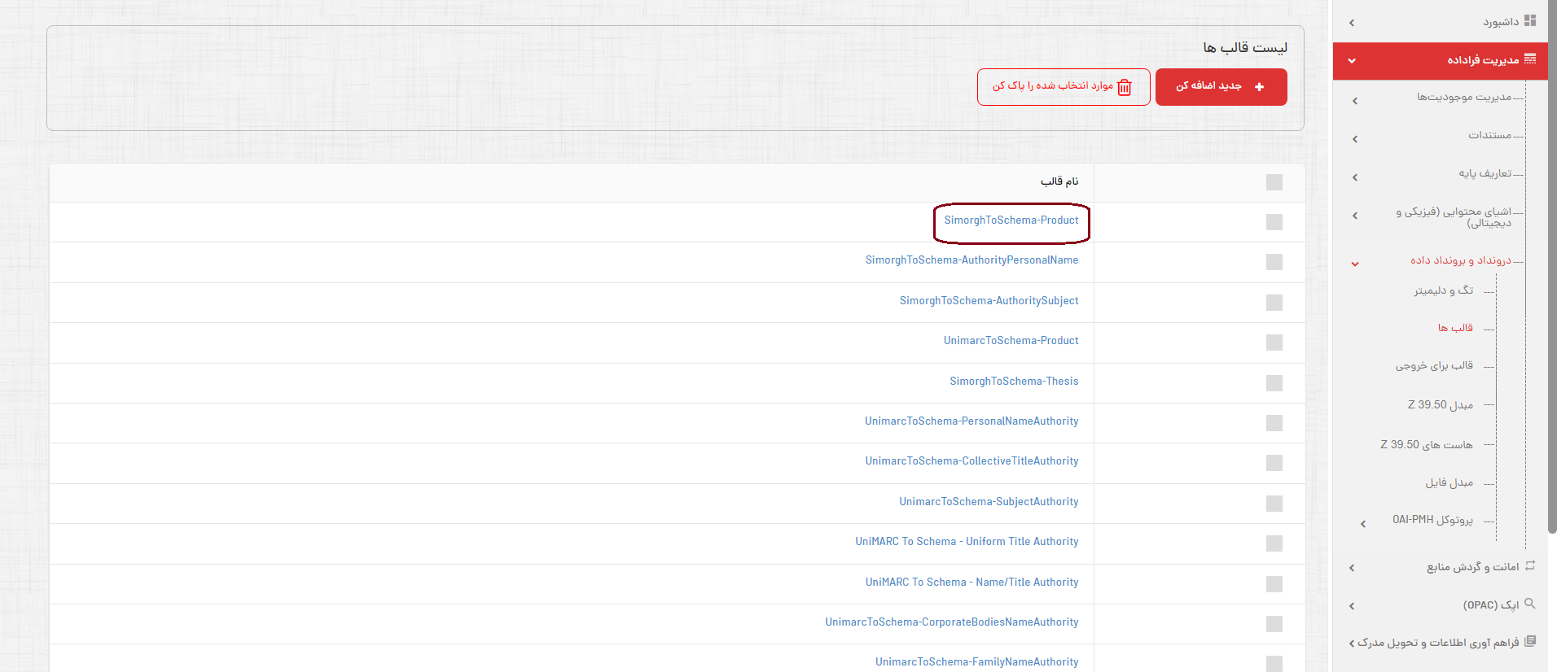Open the SimorghToSchema-AuthorityPersonalName template link
The height and width of the screenshot is (672, 1557).
point(971,260)
